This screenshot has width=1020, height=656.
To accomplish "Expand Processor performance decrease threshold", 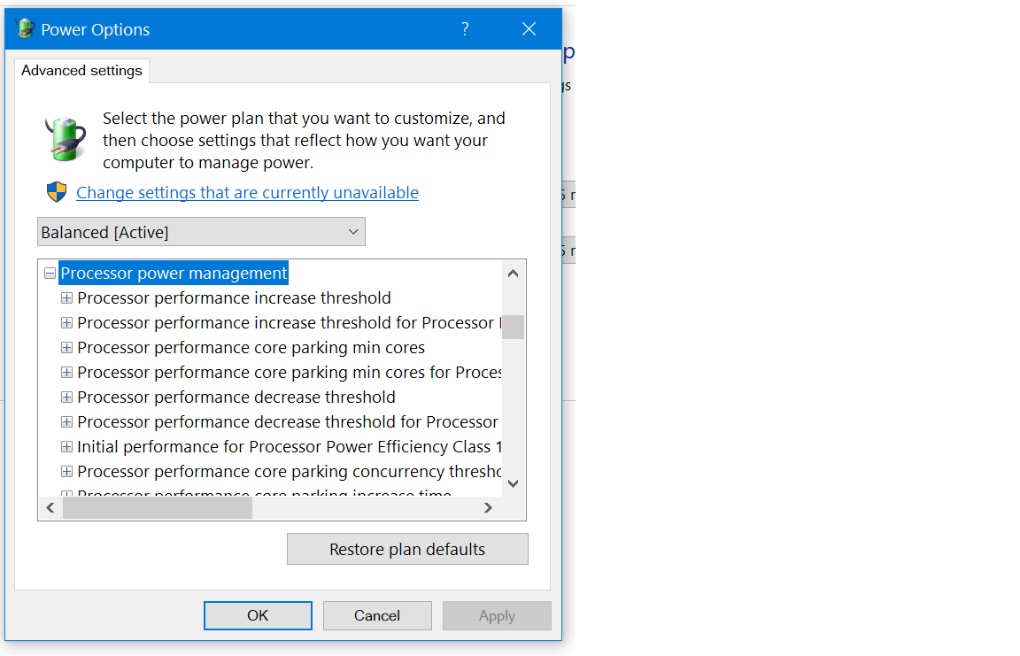I will point(66,397).
